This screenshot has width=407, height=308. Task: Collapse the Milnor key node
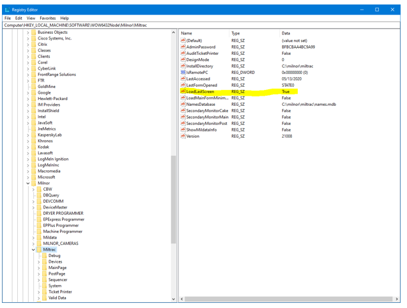pos(27,183)
